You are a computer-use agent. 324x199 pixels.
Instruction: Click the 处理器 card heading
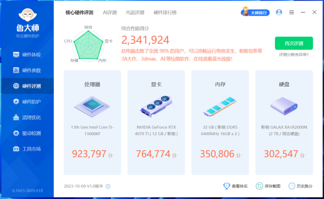92,84
